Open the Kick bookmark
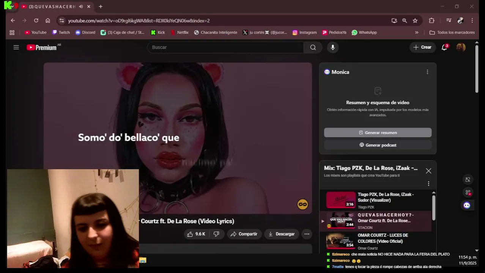 (x=158, y=33)
